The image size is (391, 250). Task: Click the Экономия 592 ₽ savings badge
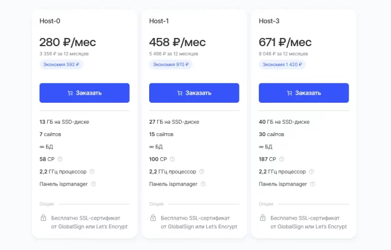[61, 64]
